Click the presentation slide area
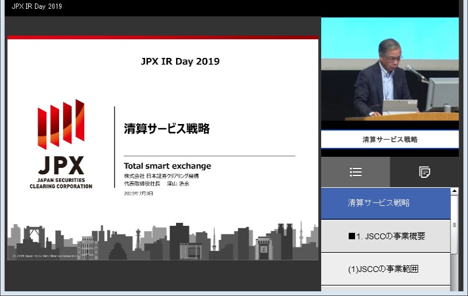The width and height of the screenshot is (468, 296). [x=163, y=148]
